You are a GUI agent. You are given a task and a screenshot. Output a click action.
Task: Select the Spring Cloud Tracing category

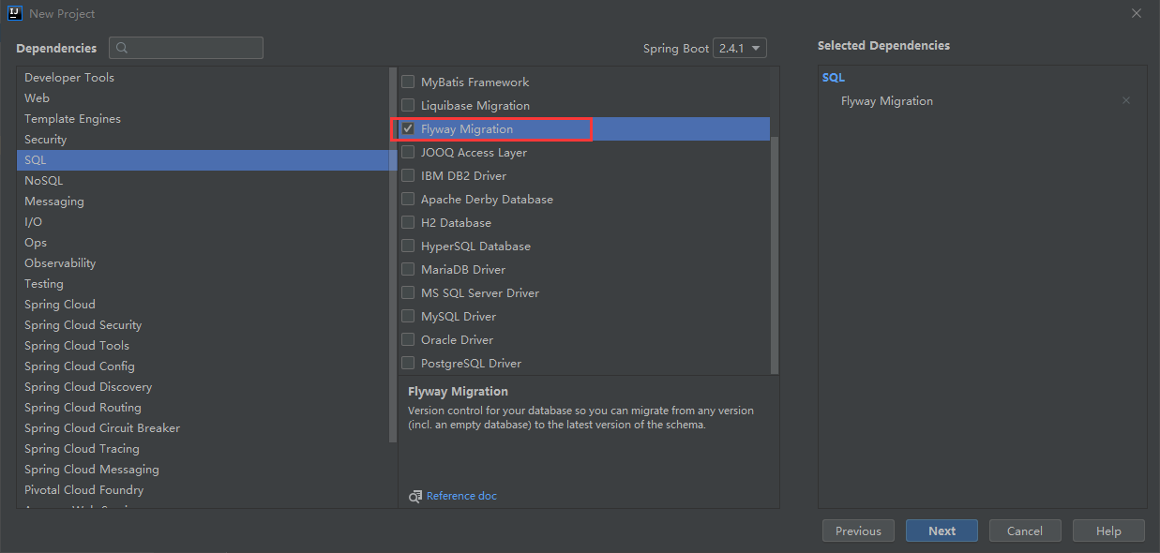point(203,448)
